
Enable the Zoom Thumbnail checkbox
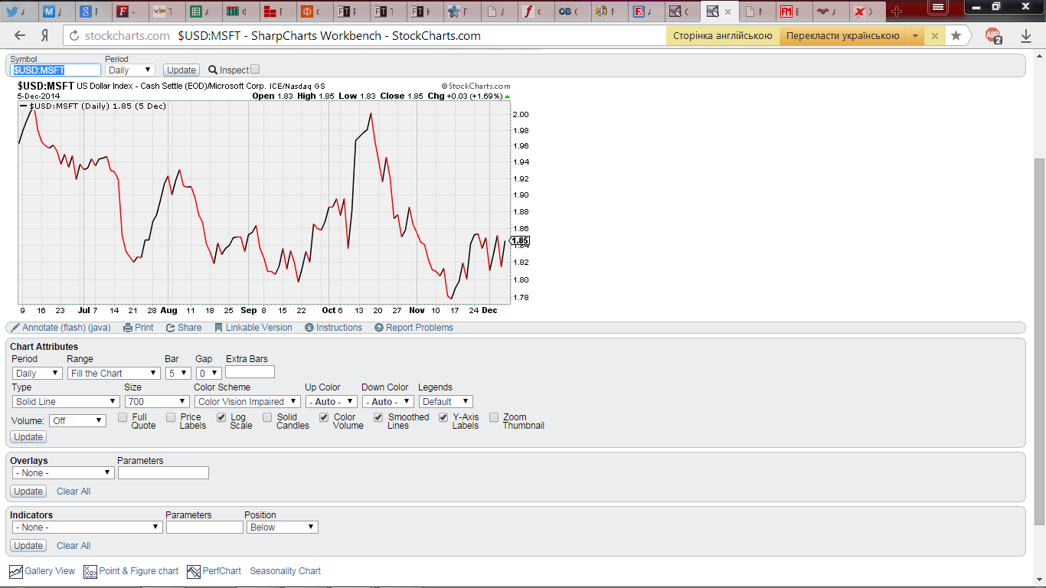point(494,417)
